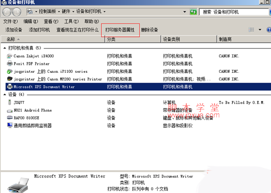The image size is (271, 193).
Task: Click 添加打印机 in the toolbar
Action: (x=39, y=30)
